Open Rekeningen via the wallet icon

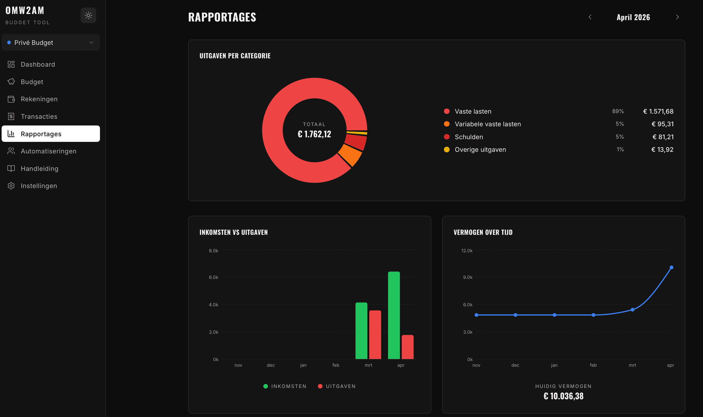(x=11, y=99)
